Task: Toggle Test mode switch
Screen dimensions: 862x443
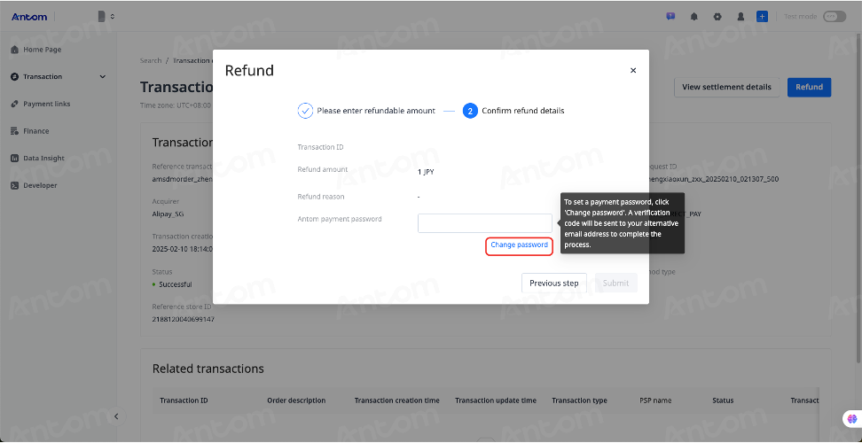Action: (834, 17)
